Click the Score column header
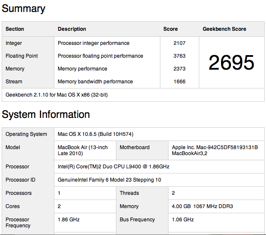266x235 pixels. [171, 29]
